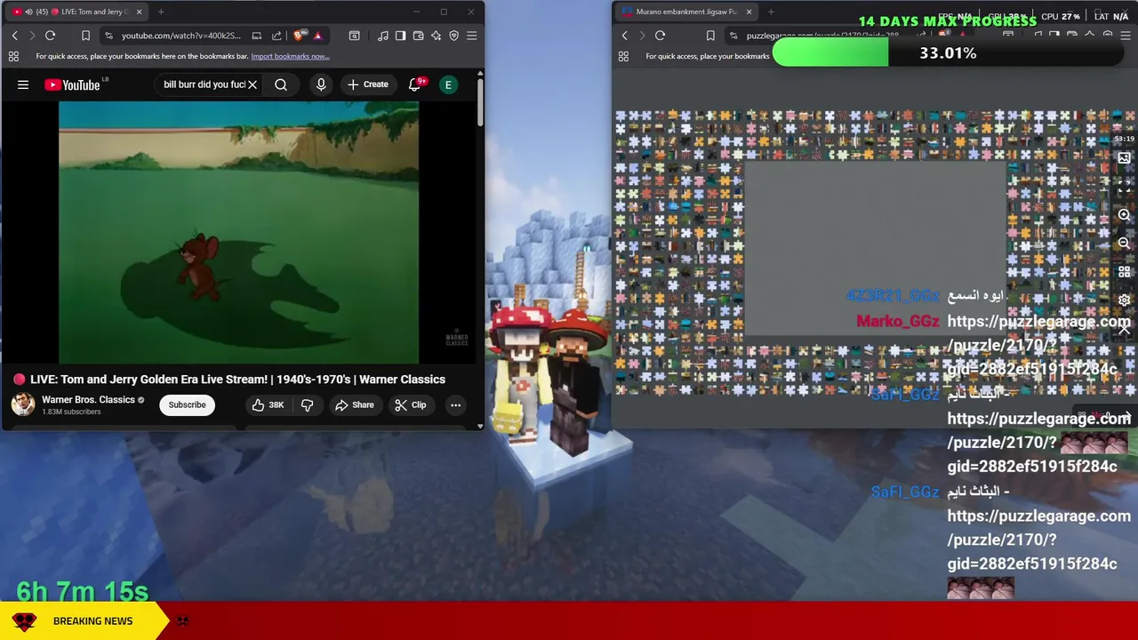Close the Tom and Jerry tab
This screenshot has height=640, width=1138.
[139, 12]
